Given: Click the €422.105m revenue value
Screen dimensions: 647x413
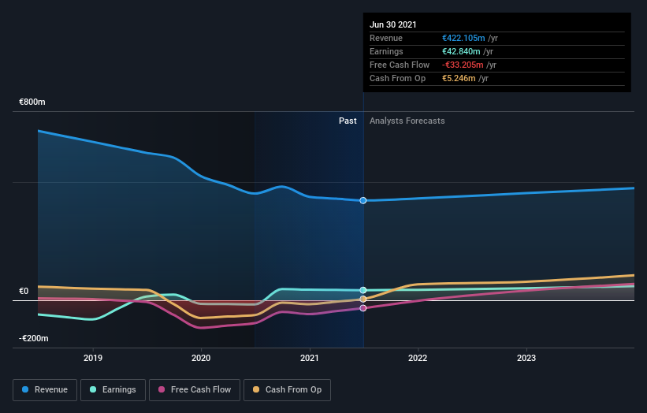Looking at the screenshot, I should 463,38.
